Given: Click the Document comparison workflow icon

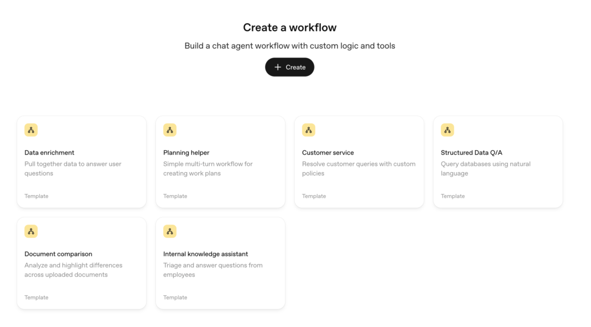Looking at the screenshot, I should pyautogui.click(x=31, y=231).
